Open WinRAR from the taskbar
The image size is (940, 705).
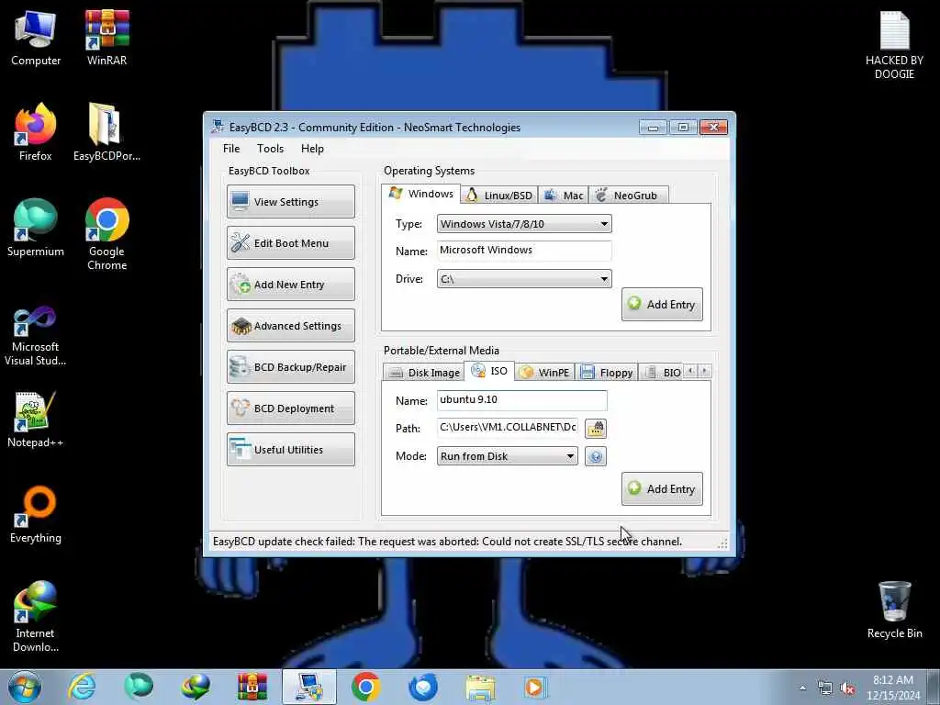coord(252,687)
